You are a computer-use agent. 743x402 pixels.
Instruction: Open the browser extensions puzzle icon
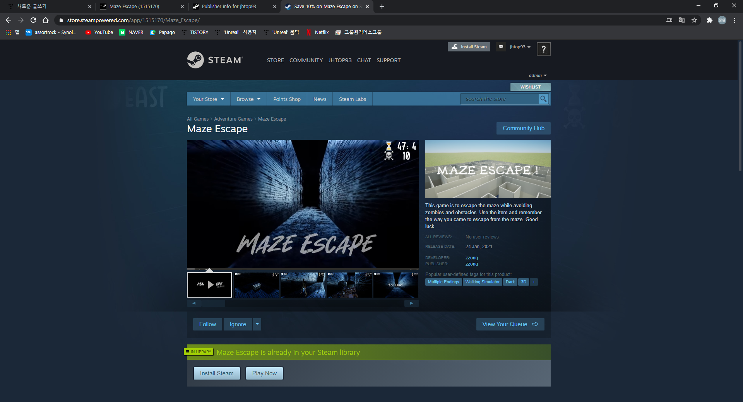tap(709, 20)
